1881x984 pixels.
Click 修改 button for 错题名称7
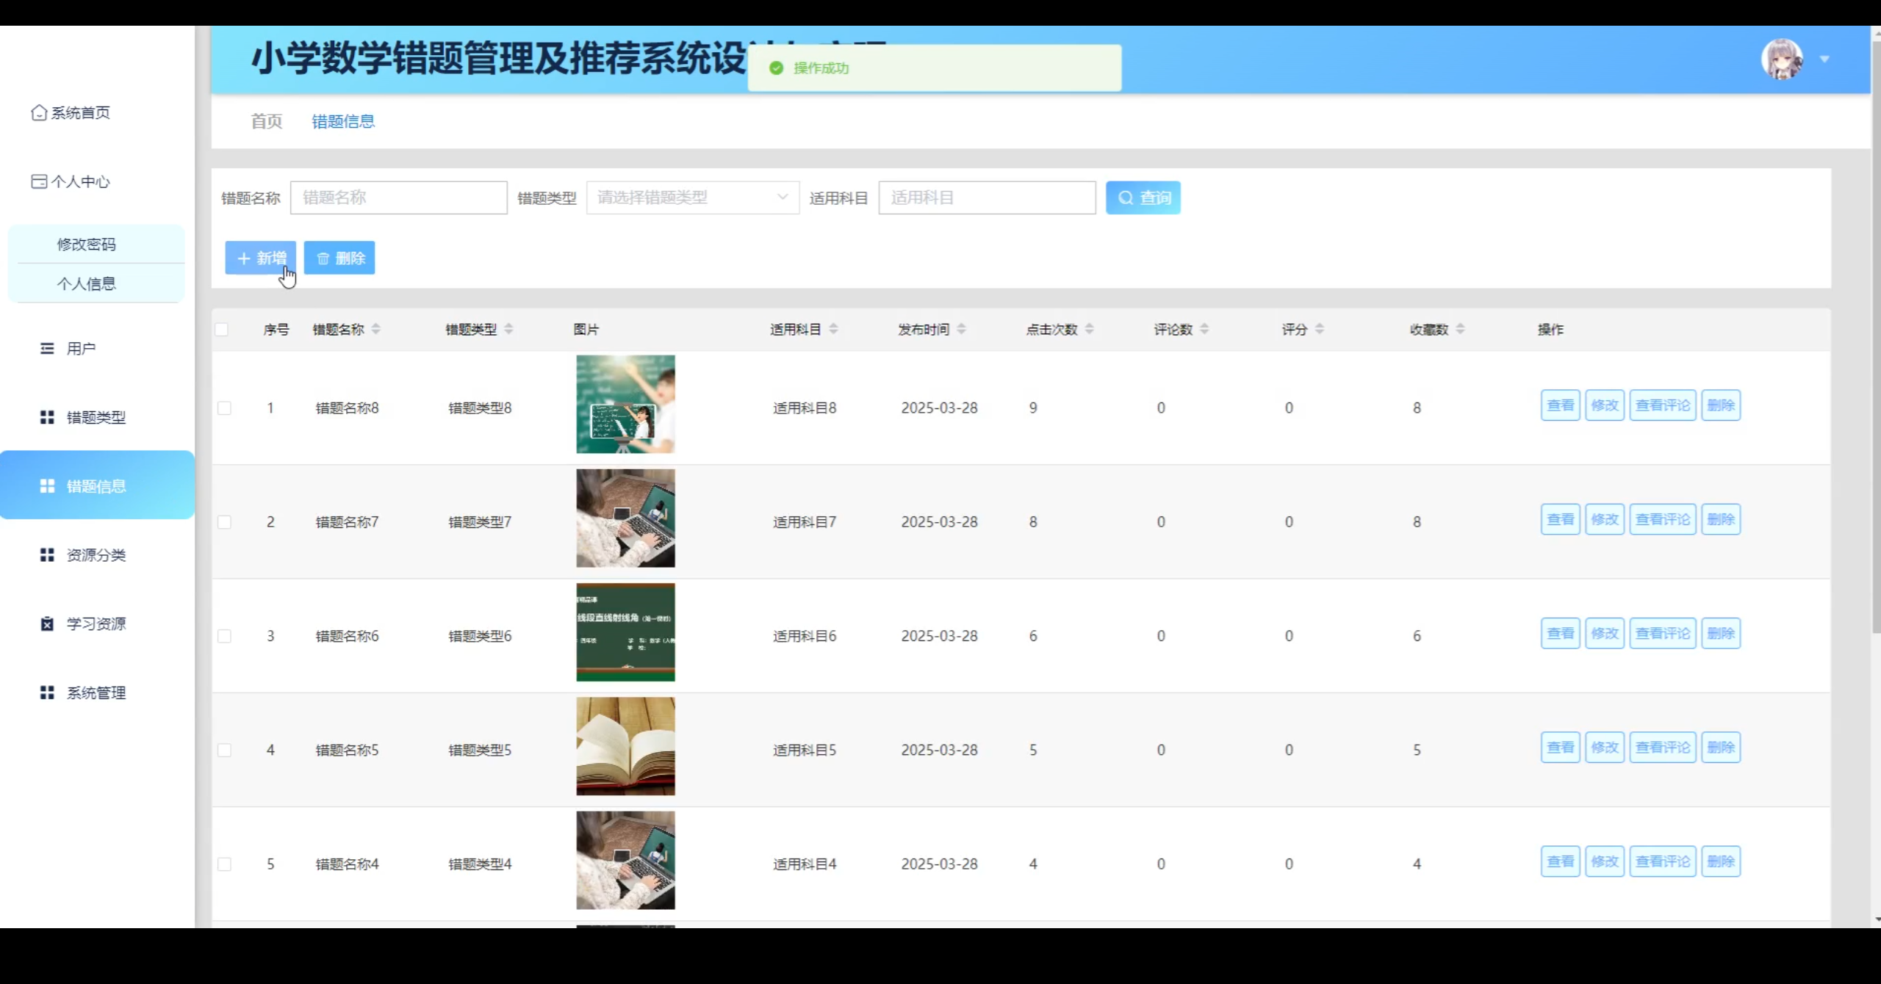[x=1604, y=519]
